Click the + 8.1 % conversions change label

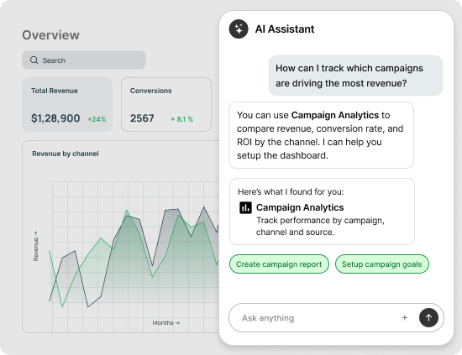[x=181, y=119]
